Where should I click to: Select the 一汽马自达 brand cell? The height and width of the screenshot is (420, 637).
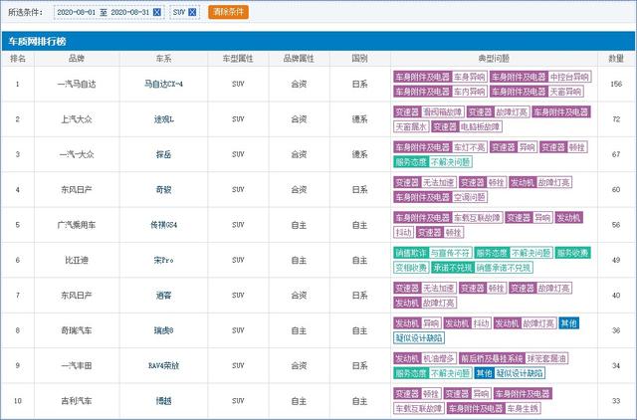[x=77, y=84]
